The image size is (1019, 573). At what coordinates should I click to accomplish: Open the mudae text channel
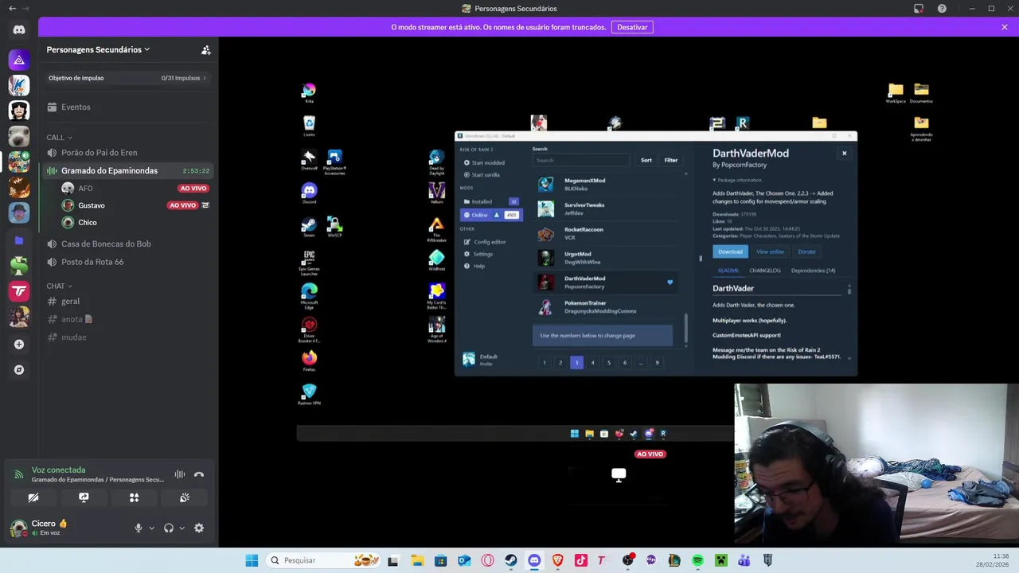(x=129, y=337)
